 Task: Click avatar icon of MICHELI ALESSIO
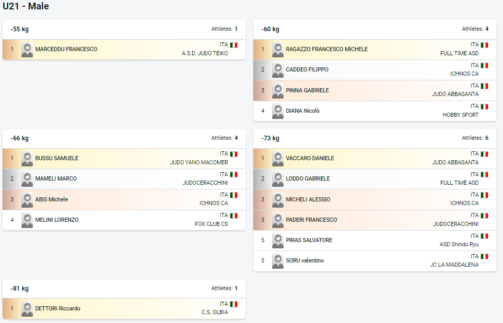point(278,200)
